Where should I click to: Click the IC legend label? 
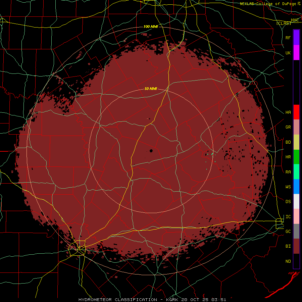[288, 217]
